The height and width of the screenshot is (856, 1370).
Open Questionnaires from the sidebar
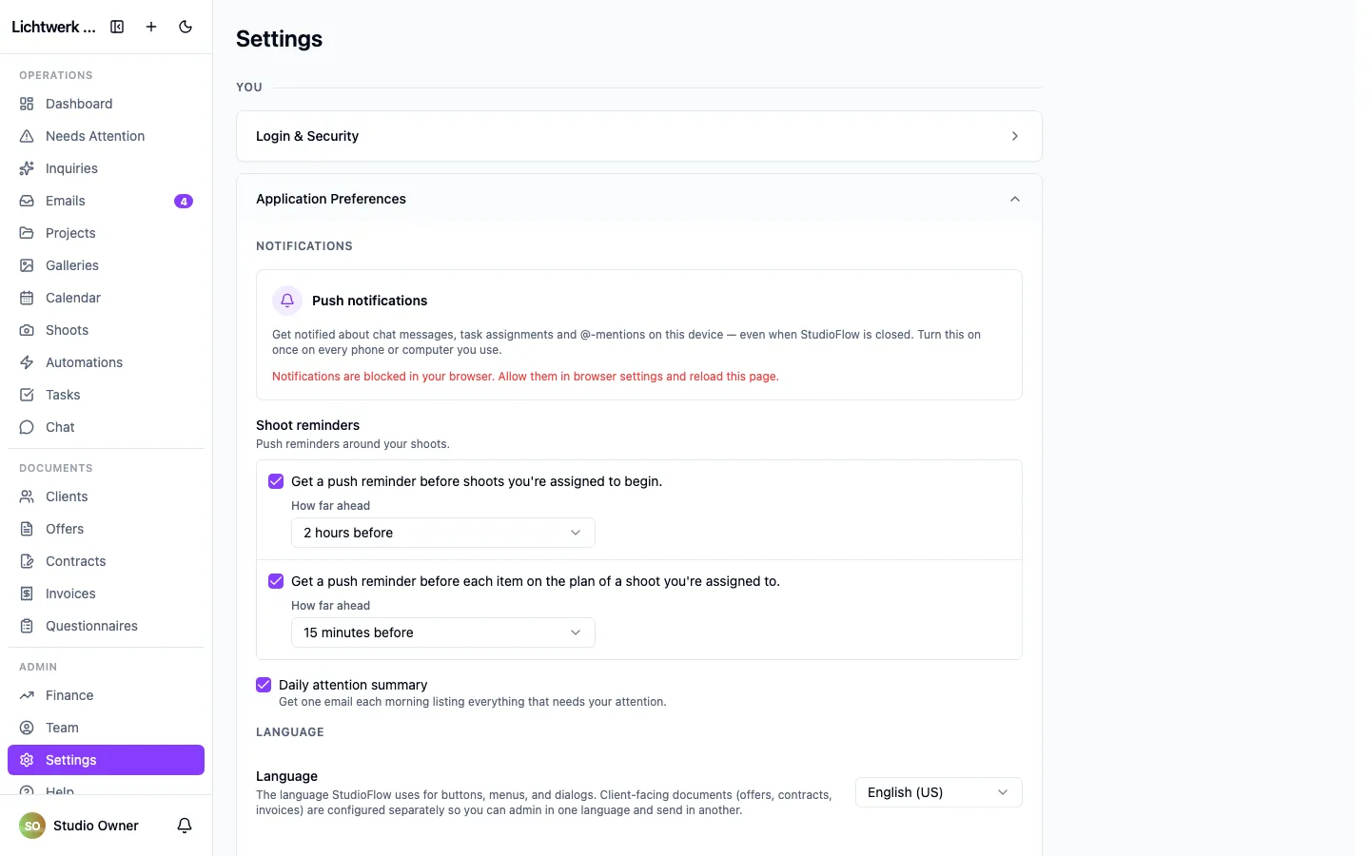(x=106, y=626)
